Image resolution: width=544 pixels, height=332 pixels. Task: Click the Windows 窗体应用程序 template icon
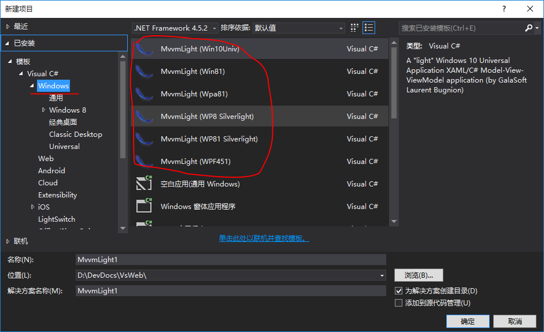(144, 206)
